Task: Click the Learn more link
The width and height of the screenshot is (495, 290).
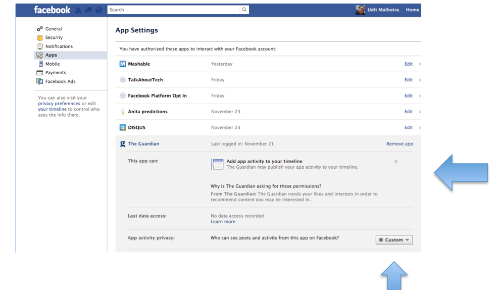Action: pos(223,222)
